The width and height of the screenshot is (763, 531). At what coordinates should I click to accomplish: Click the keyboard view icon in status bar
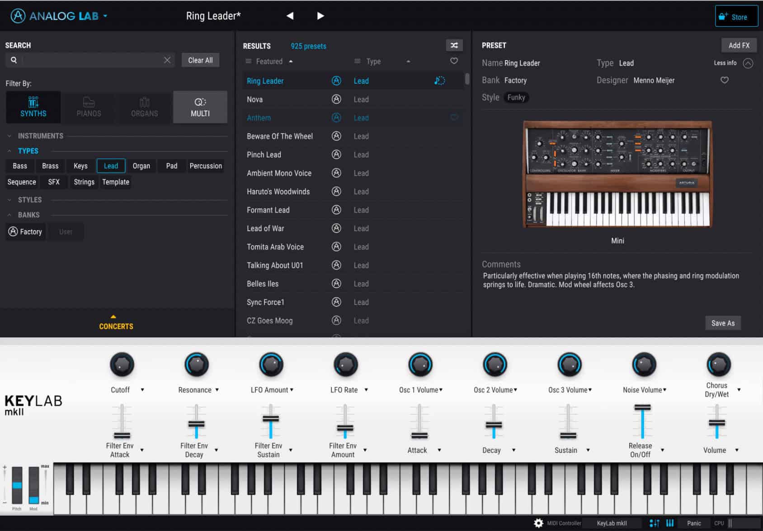(x=670, y=523)
